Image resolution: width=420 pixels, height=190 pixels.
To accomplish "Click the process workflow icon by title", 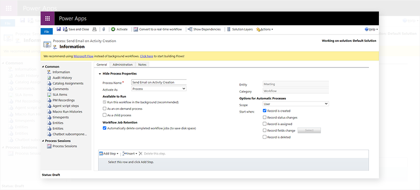I will (47, 44).
